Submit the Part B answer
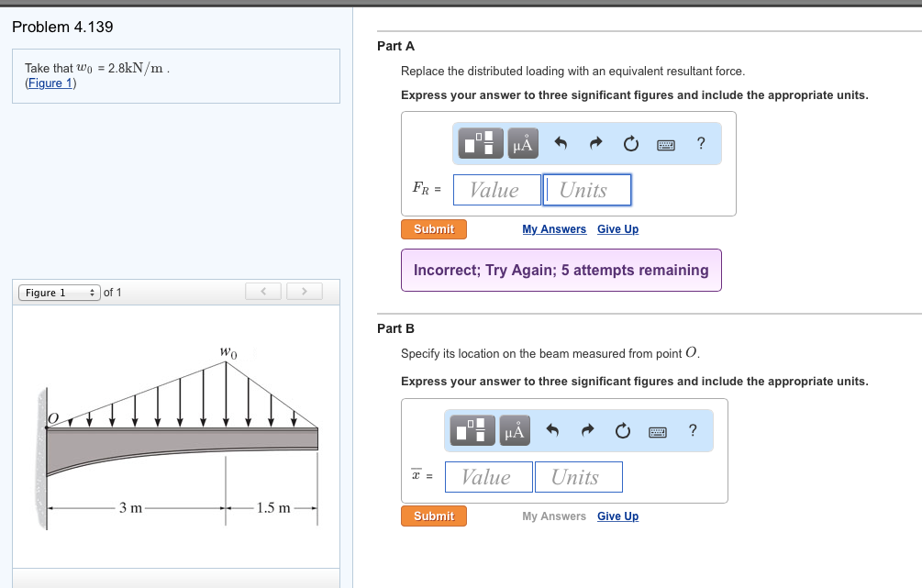 pyautogui.click(x=433, y=516)
